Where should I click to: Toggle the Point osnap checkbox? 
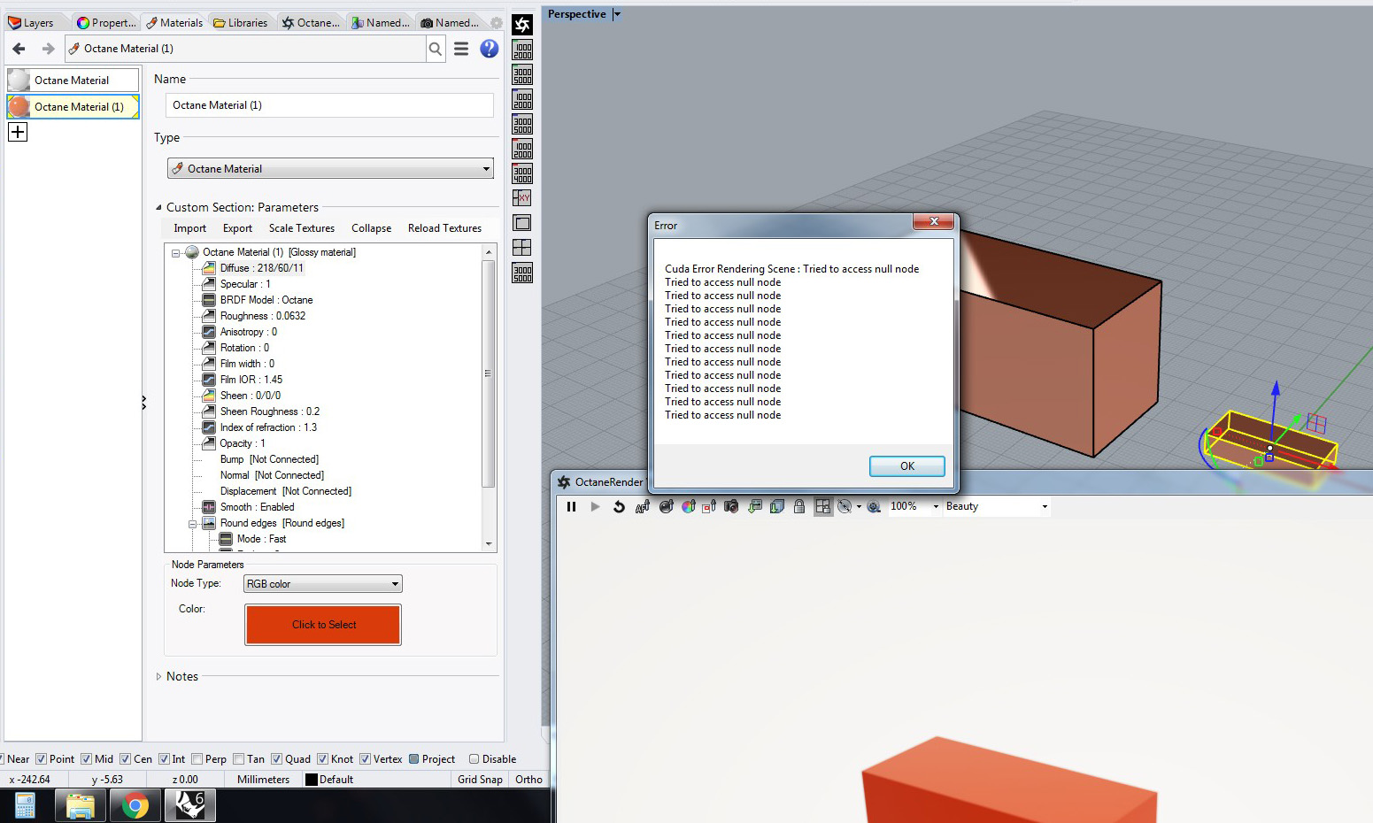[x=41, y=759]
